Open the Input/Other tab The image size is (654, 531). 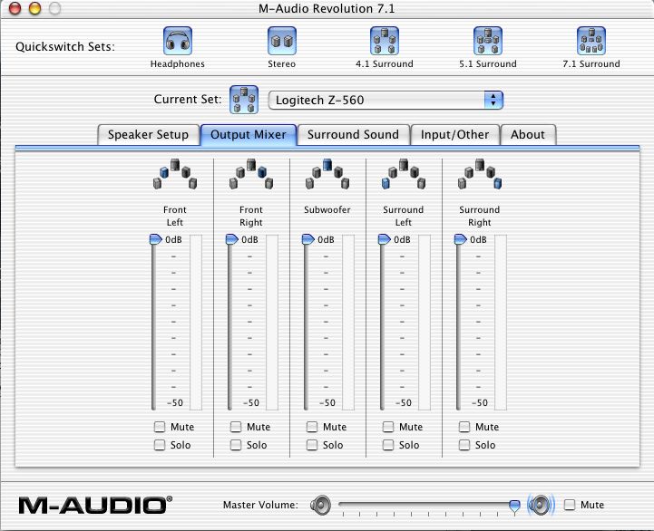455,135
